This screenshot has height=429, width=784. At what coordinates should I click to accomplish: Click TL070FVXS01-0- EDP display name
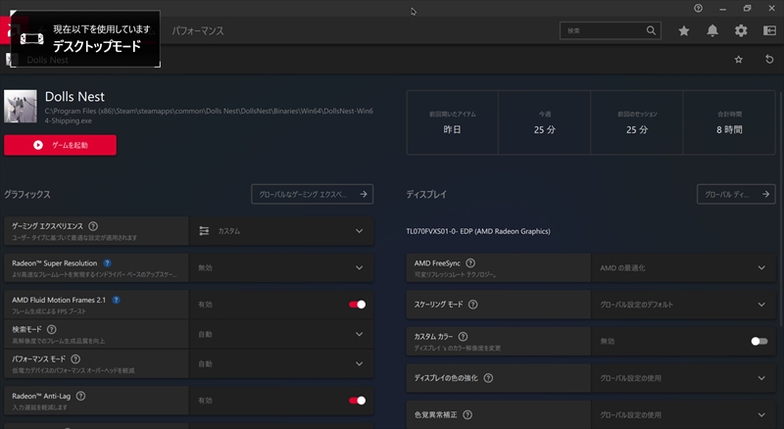pos(478,231)
